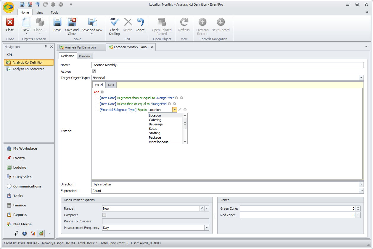Image resolution: width=373 pixels, height=249 pixels.
Task: Expand the quick access toolbar customize arrow
Action: point(71,4)
